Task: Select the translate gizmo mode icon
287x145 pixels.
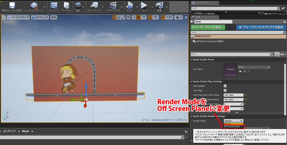Action: tap(114, 17)
